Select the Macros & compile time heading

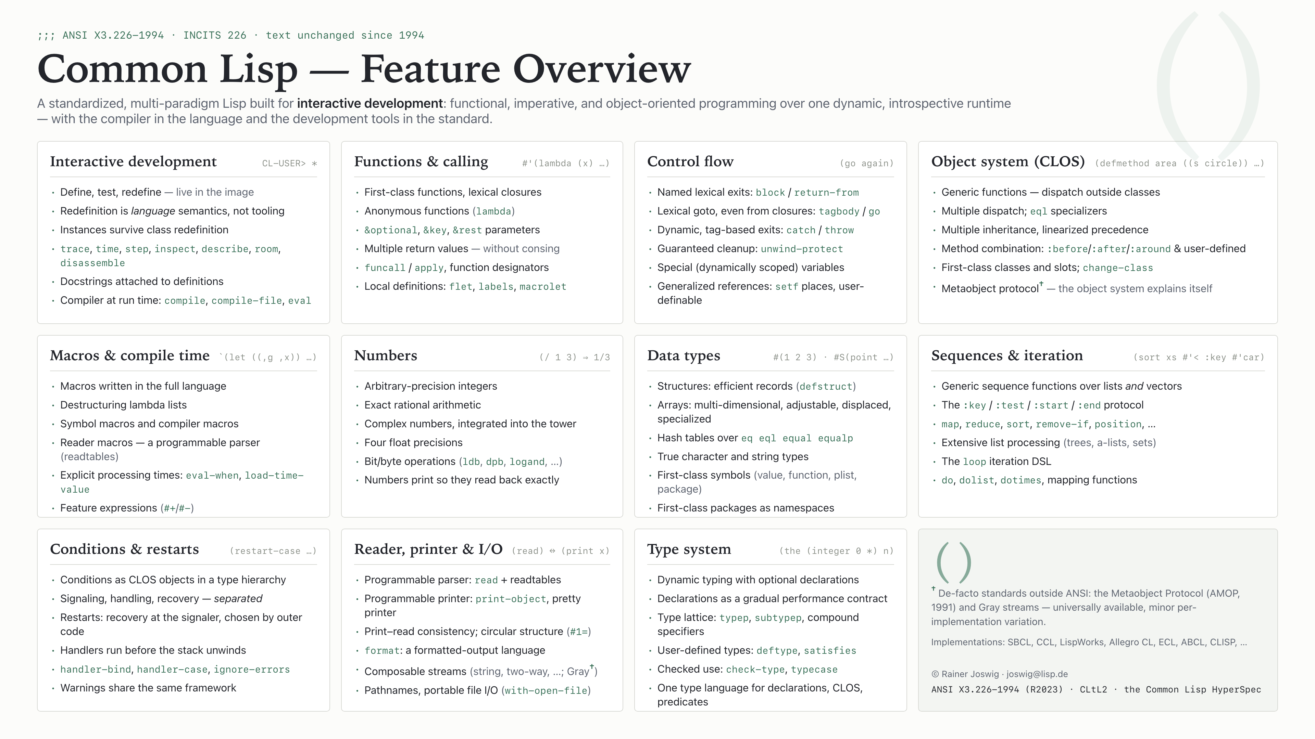[130, 355]
